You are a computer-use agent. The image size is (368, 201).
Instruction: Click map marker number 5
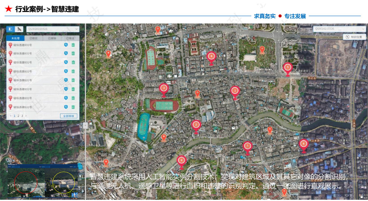pyautogui.click(x=288, y=68)
